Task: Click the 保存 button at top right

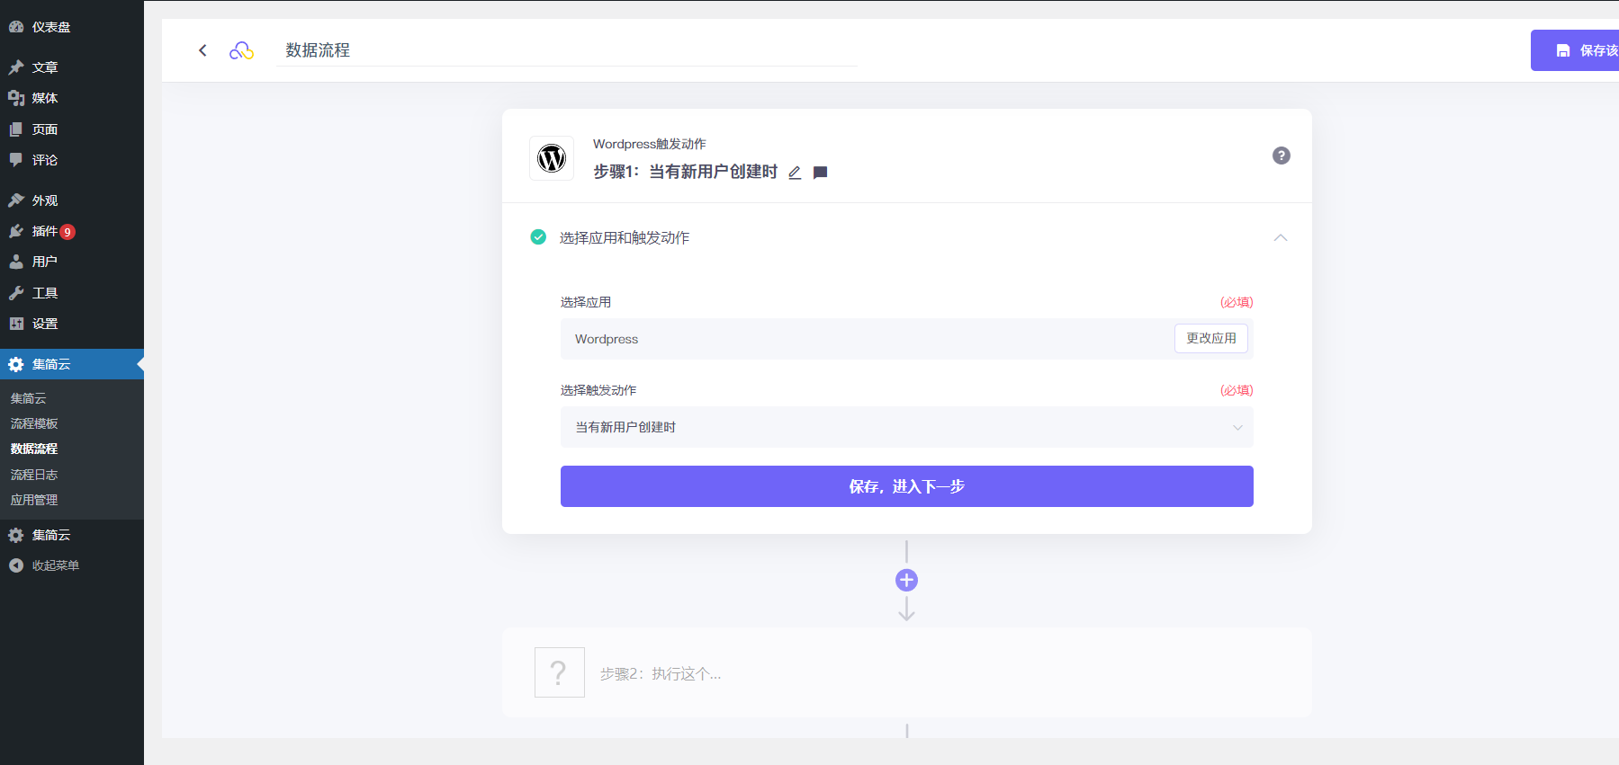Action: pos(1575,50)
